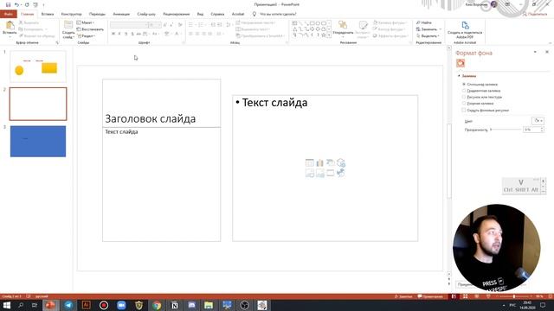Screen dimensions: 554x311
Task: Switch to the Переходы tab
Action: coord(97,14)
